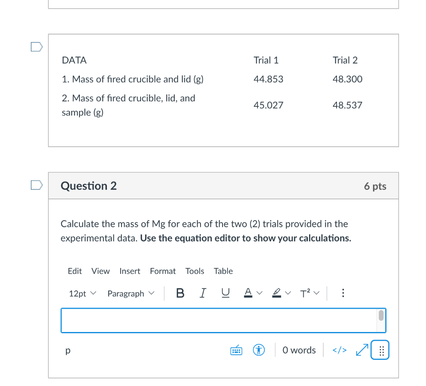The width and height of the screenshot is (426, 386).
Task: Click the 0 words counter
Action: pyautogui.click(x=299, y=350)
